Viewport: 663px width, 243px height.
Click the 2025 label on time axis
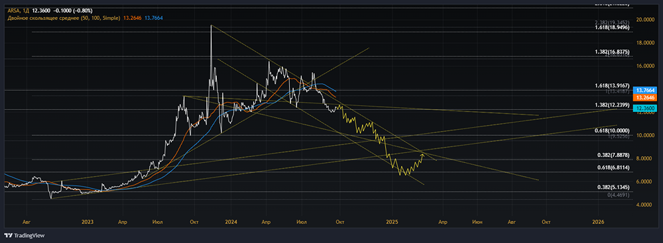[392, 221]
